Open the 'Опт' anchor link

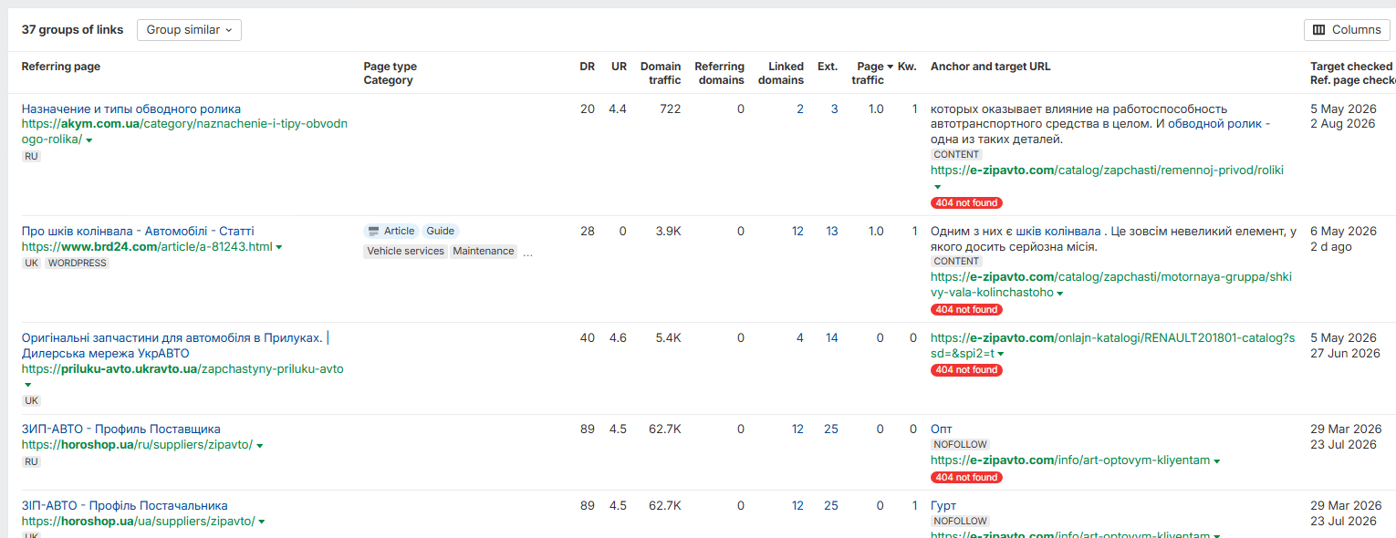tap(942, 429)
